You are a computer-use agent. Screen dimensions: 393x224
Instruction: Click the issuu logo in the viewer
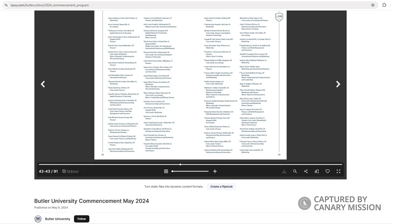coord(71,172)
